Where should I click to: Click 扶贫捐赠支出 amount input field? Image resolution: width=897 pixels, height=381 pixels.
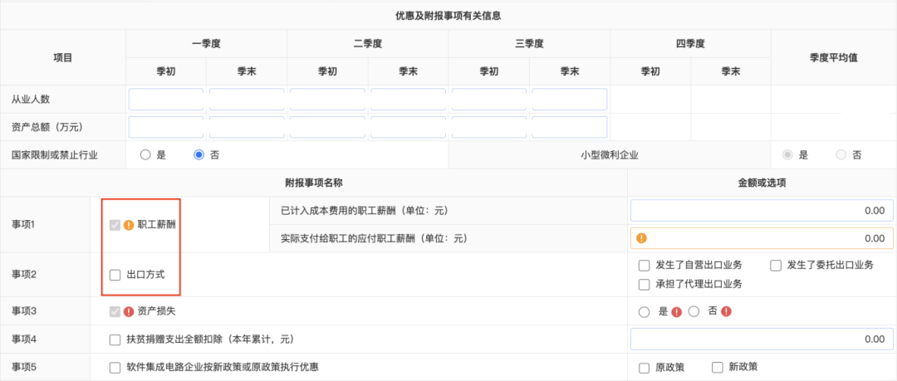click(x=762, y=339)
